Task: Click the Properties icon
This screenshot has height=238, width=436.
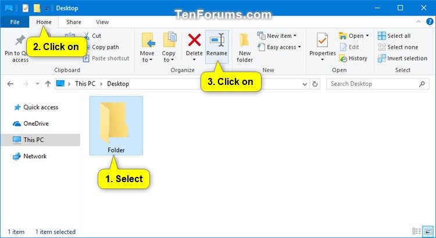Action: pyautogui.click(x=322, y=41)
